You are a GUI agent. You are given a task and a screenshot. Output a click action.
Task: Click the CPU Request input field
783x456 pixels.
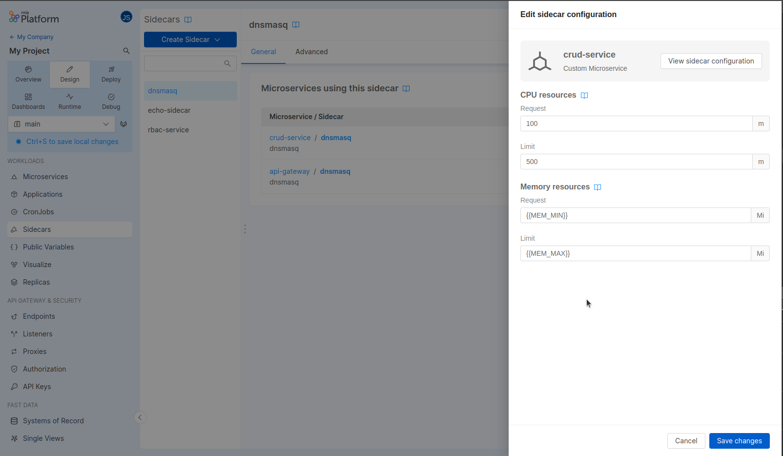(x=636, y=124)
